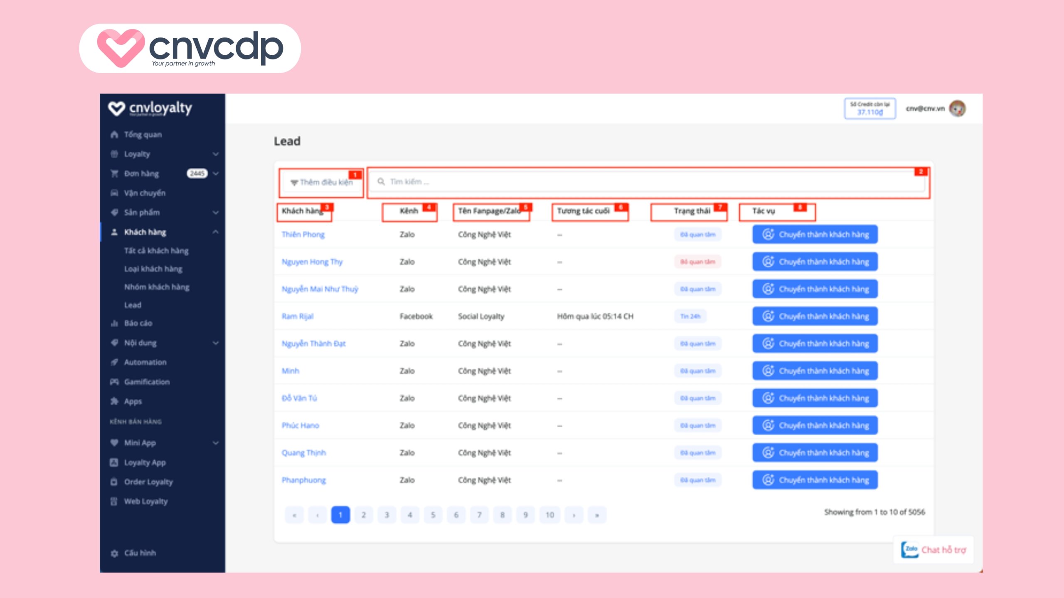The width and height of the screenshot is (1064, 598).
Task: Click the Khách hàng person icon
Action: (x=114, y=232)
